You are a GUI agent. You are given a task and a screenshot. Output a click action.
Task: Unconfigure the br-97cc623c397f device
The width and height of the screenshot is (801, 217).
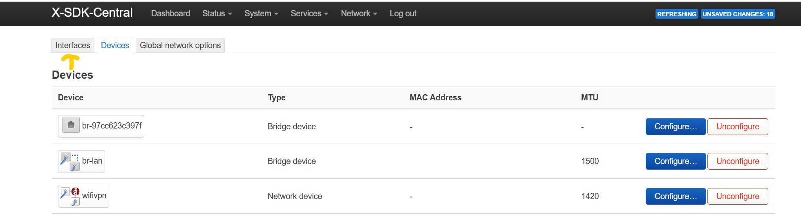point(738,126)
